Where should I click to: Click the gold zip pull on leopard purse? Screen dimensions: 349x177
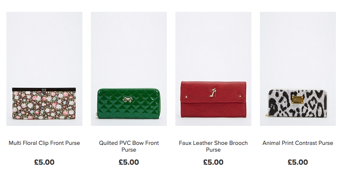click(266, 114)
